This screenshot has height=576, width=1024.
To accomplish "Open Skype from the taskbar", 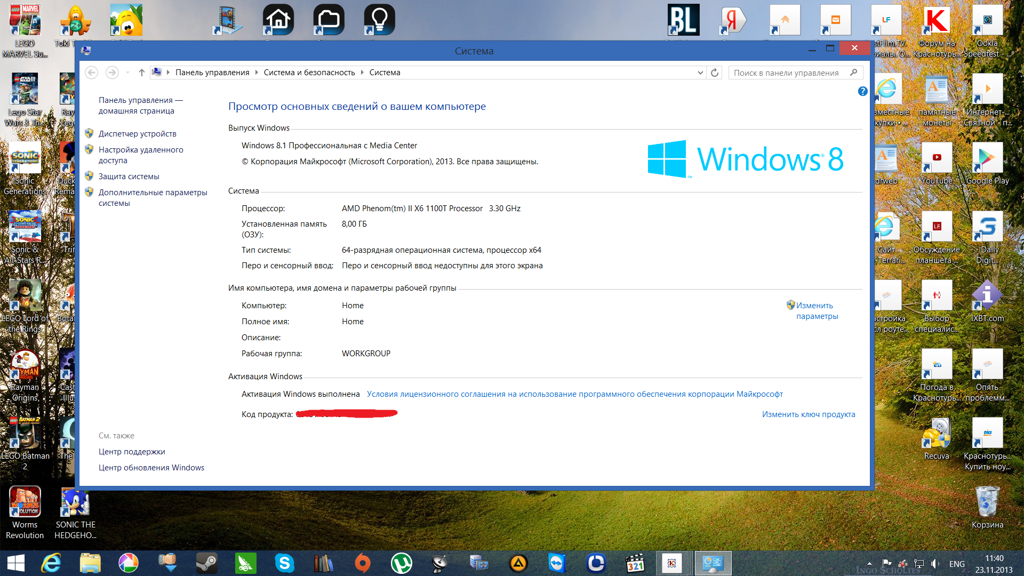I will pyautogui.click(x=284, y=563).
